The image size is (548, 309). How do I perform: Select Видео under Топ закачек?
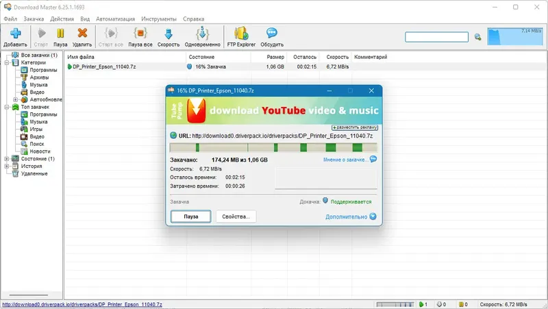tap(37, 136)
